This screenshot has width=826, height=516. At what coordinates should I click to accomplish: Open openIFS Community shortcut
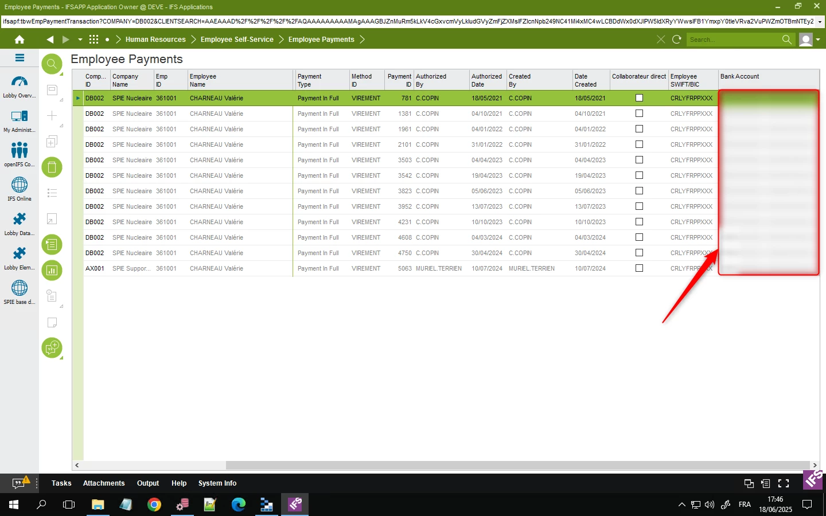20,155
